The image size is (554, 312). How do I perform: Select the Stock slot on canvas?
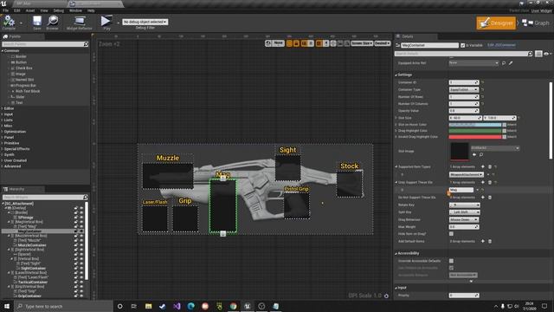point(350,185)
